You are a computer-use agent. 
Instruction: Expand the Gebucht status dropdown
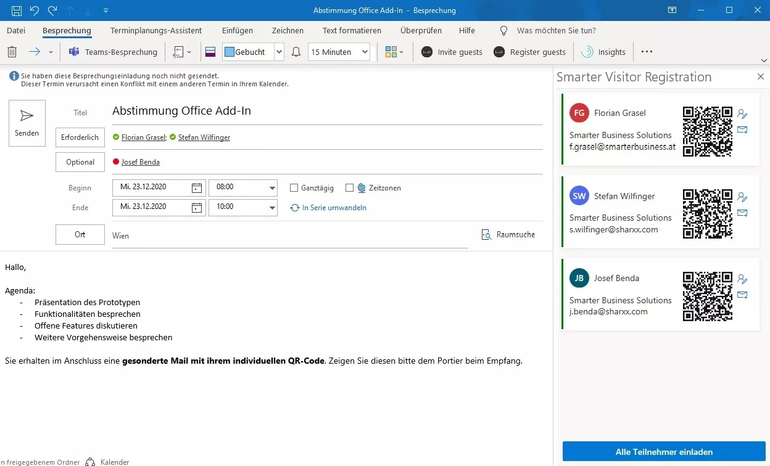click(x=279, y=52)
